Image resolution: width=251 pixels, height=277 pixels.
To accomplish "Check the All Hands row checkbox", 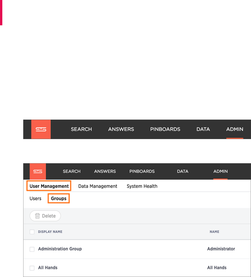I will [32, 268].
